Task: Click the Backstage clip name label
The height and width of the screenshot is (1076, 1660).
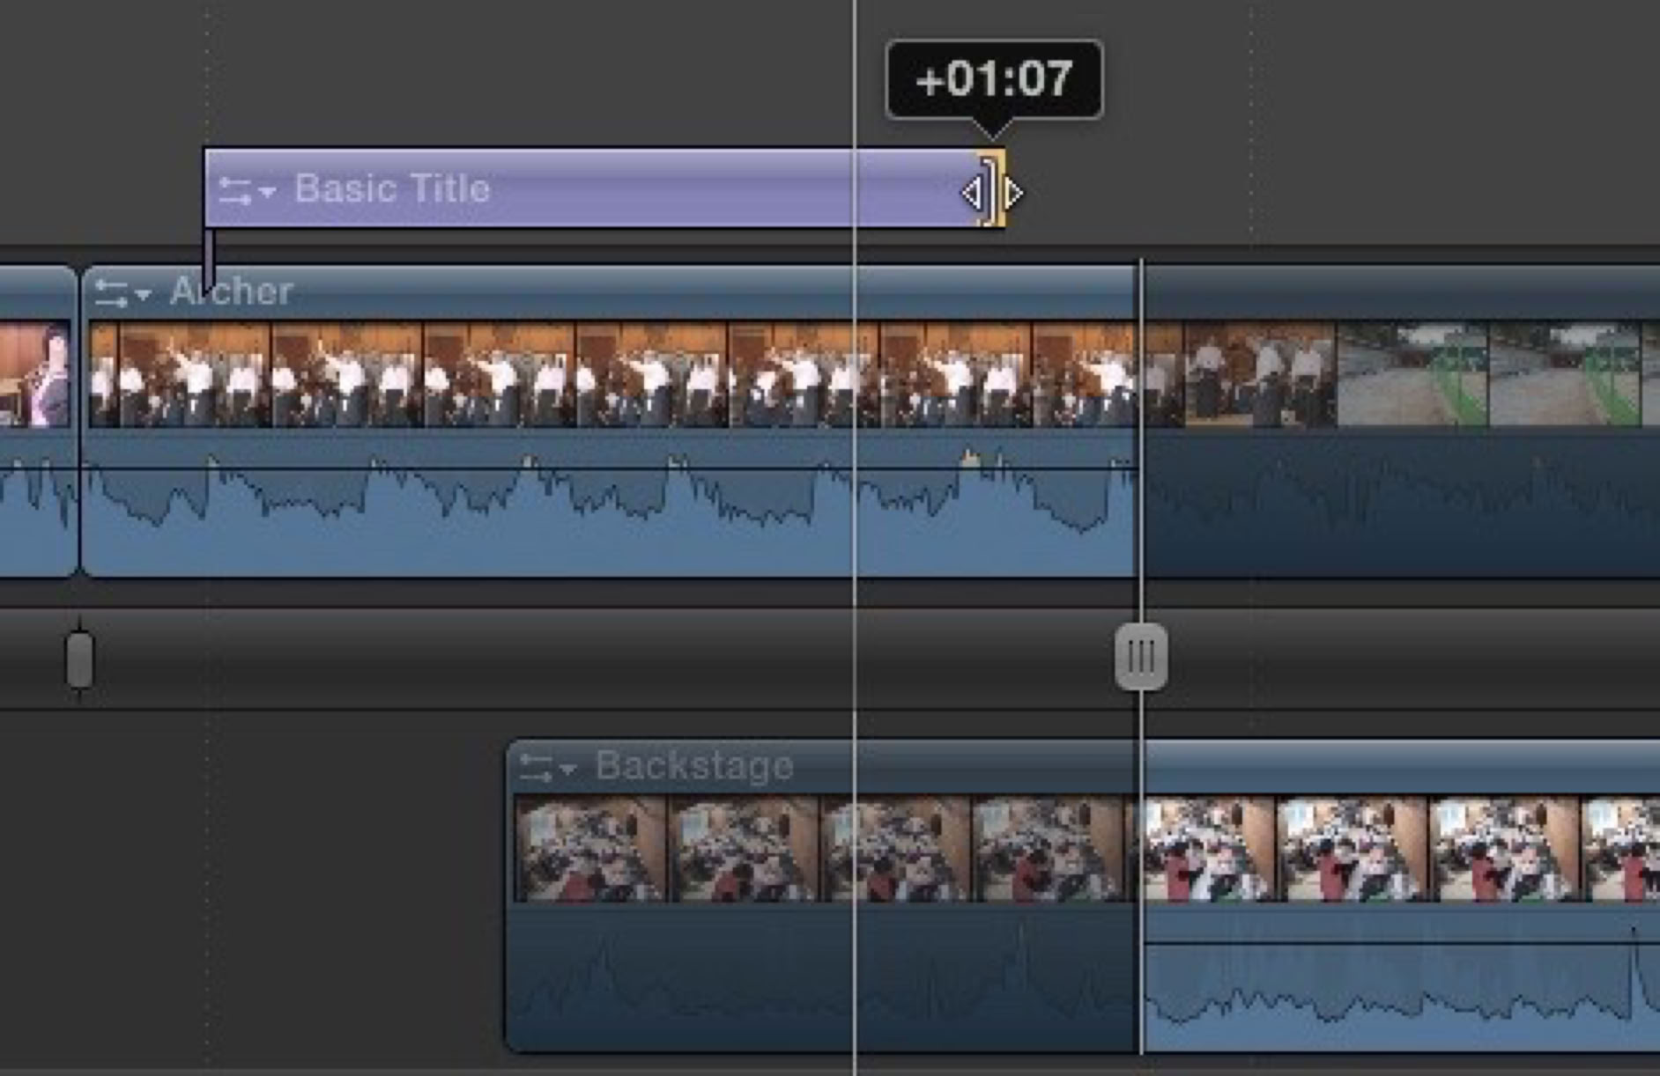Action: (694, 765)
